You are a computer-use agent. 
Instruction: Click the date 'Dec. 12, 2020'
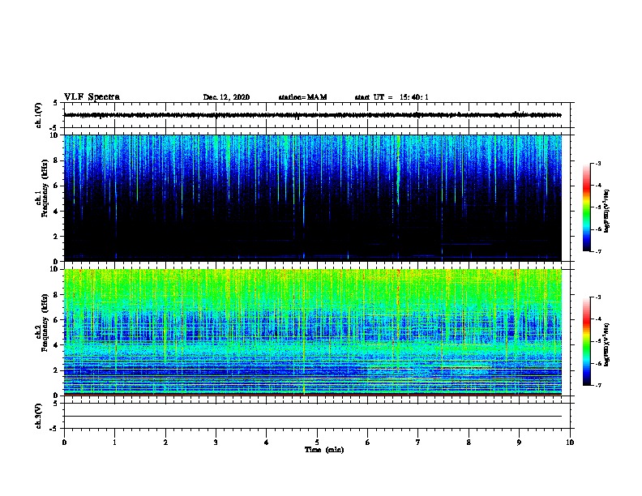226,97
